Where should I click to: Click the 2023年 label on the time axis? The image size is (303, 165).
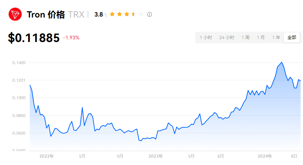pyautogui.click(x=155, y=156)
